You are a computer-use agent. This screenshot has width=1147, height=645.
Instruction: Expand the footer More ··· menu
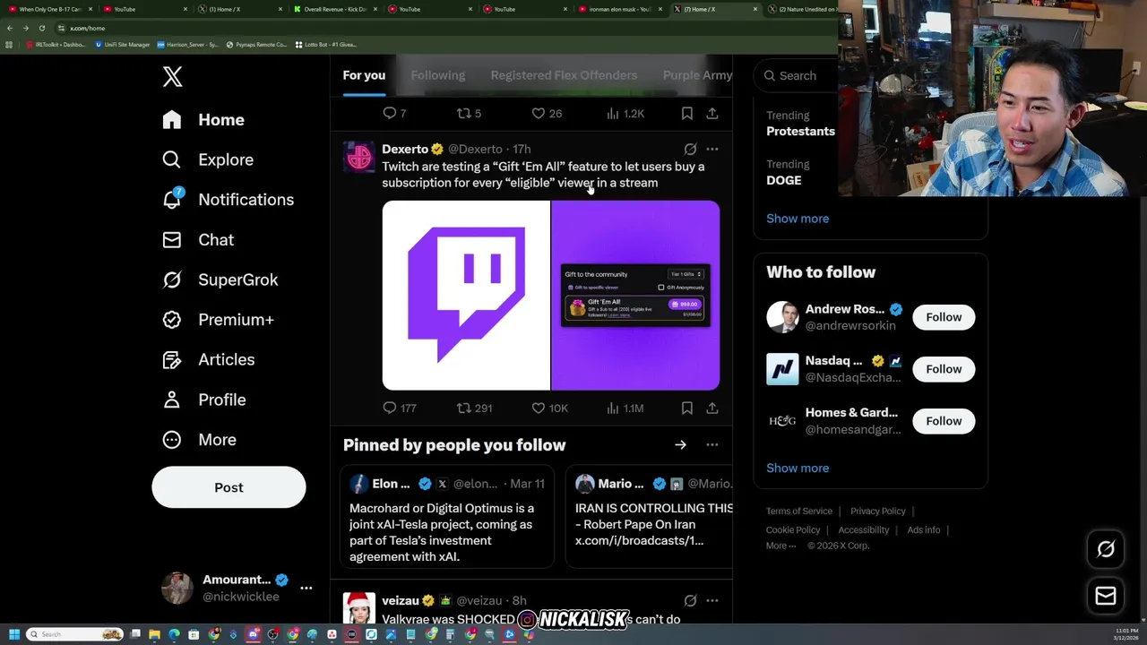(780, 546)
